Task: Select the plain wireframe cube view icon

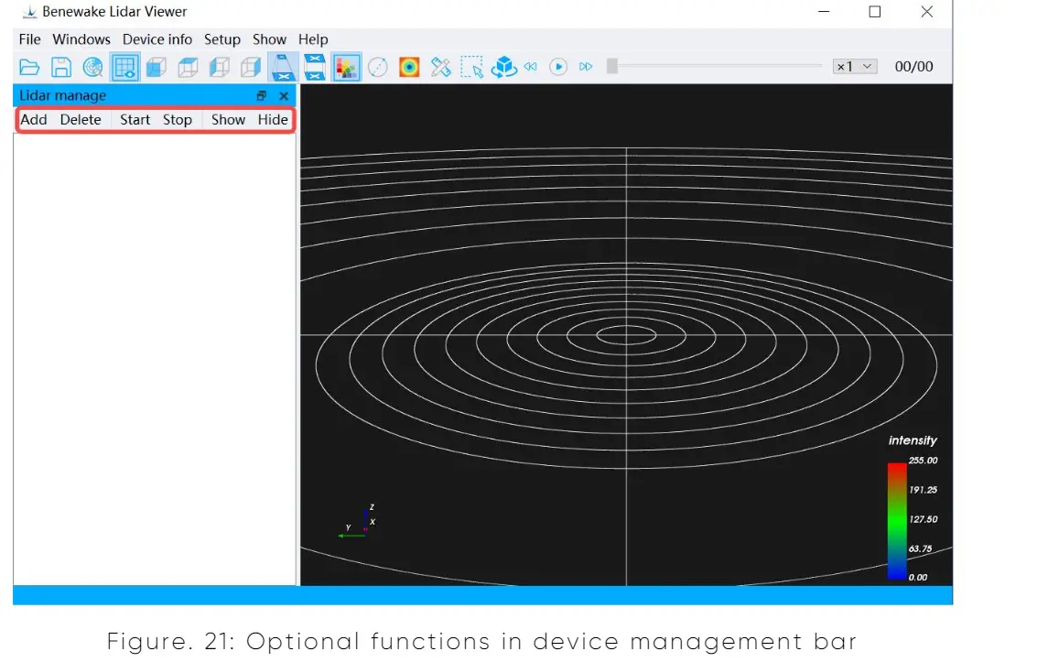Action: point(251,67)
